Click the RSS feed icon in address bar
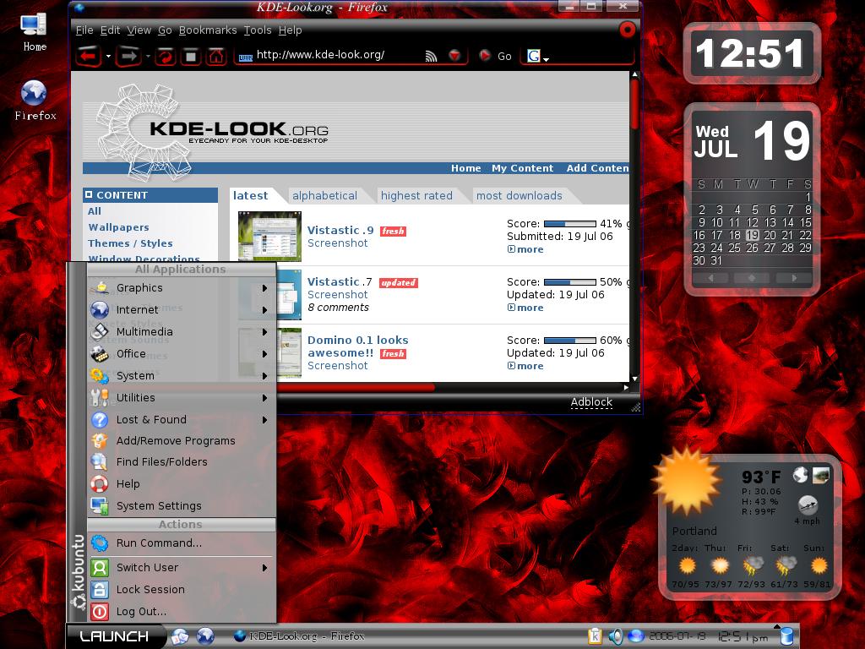 [432, 56]
